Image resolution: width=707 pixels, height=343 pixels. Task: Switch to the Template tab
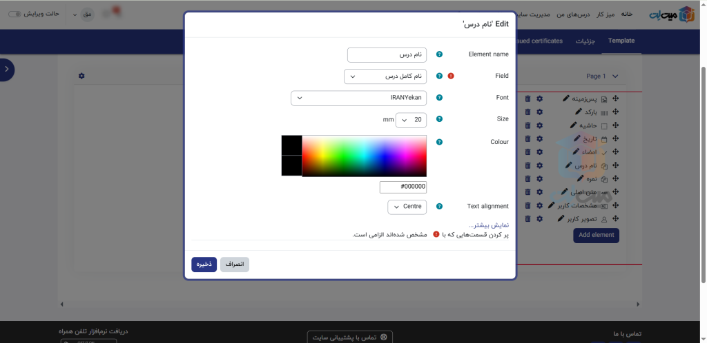pos(621,41)
